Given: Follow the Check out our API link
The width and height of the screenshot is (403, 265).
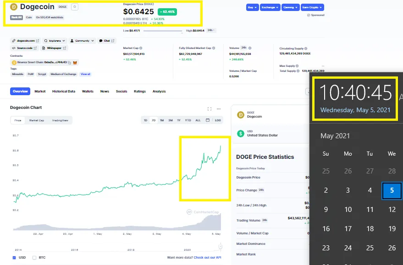Looking at the screenshot, I should [207, 258].
